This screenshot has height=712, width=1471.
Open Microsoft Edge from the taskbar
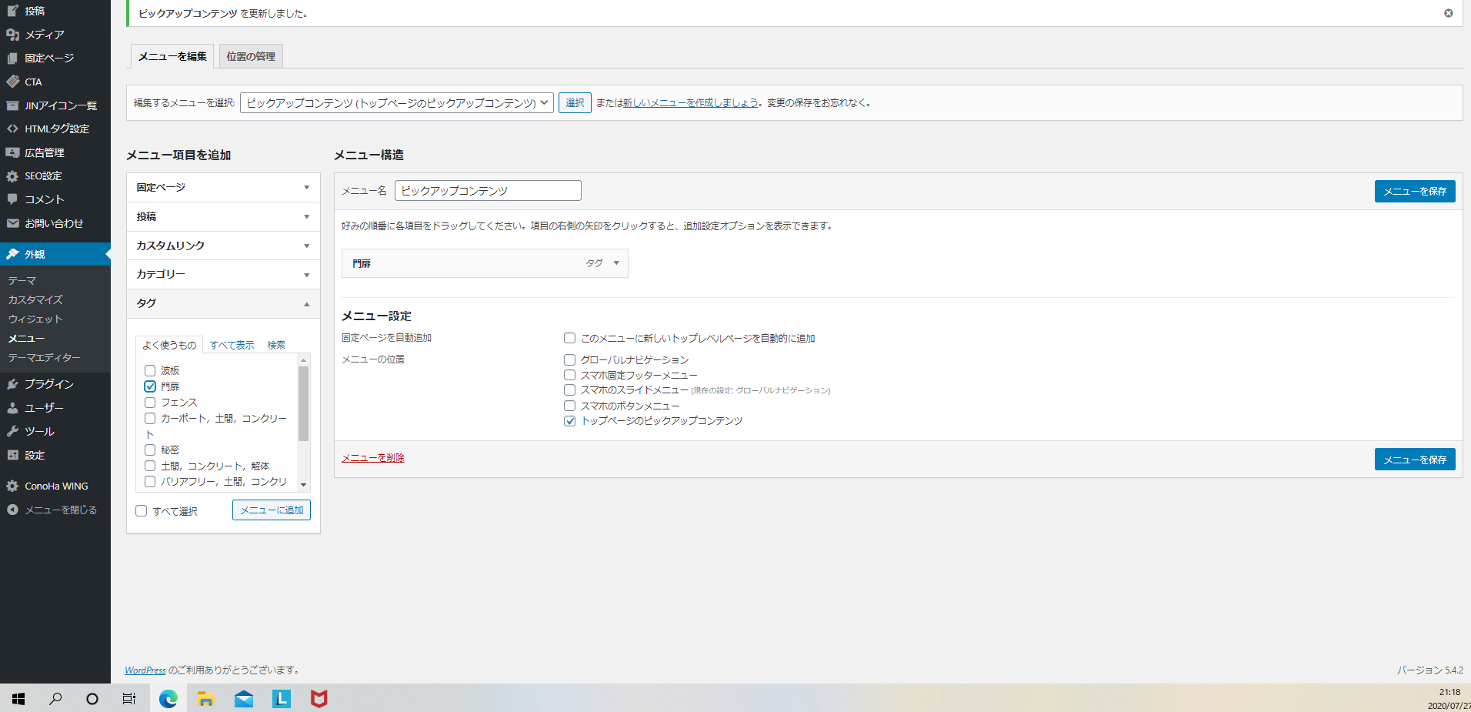tap(168, 699)
